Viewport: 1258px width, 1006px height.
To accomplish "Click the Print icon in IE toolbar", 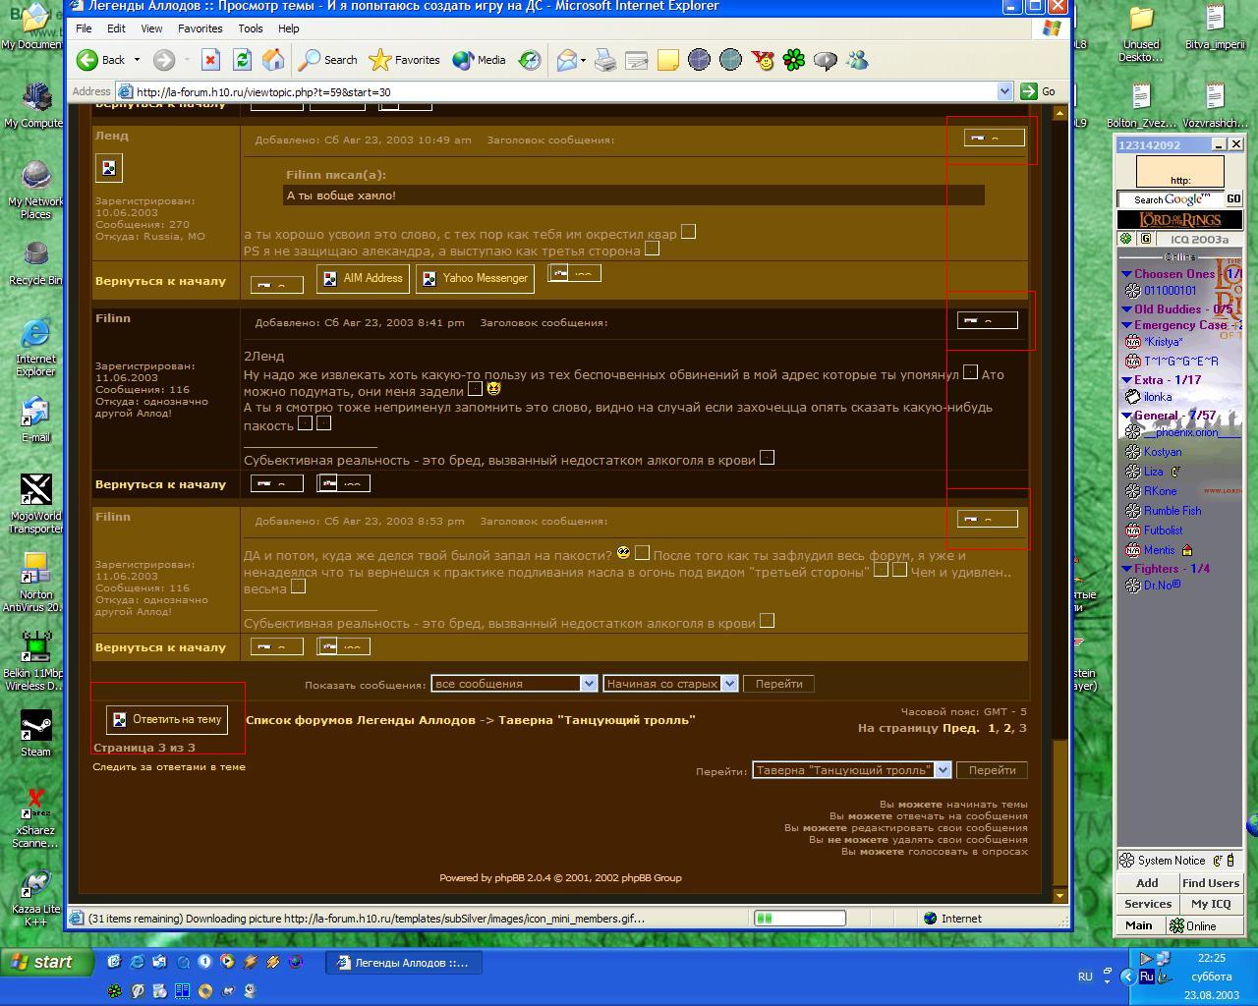I will [x=605, y=60].
